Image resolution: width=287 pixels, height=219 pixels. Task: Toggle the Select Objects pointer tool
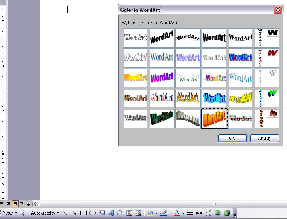[23, 213]
